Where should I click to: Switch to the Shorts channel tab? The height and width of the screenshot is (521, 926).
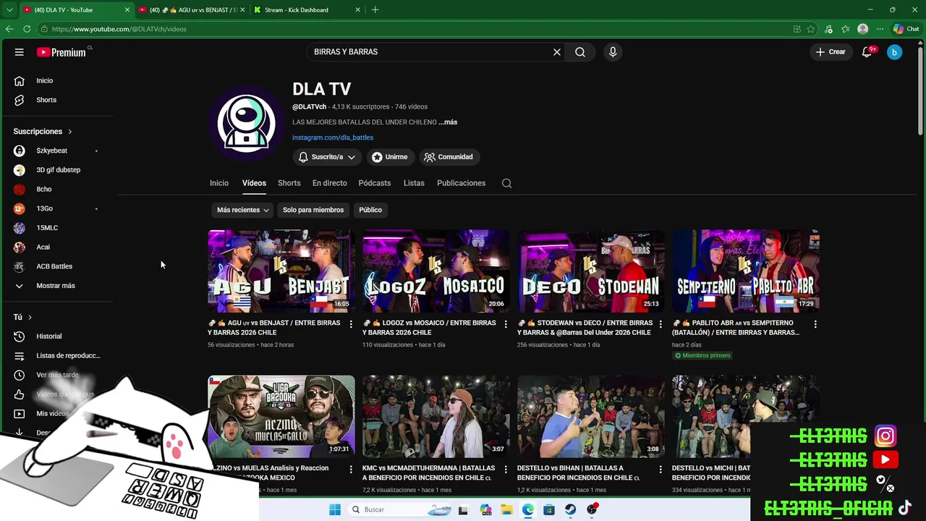point(289,183)
